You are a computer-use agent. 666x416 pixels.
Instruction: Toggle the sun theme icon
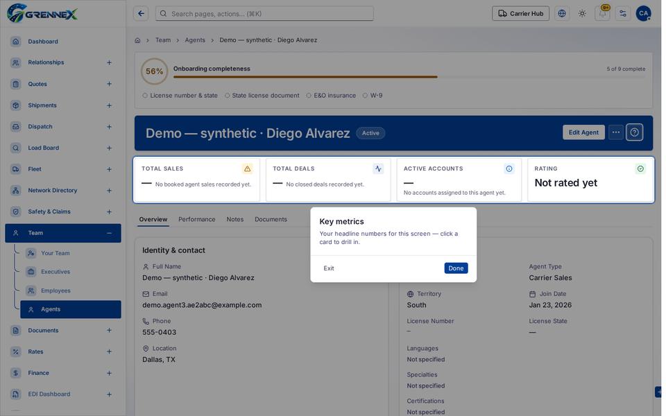[x=582, y=14]
